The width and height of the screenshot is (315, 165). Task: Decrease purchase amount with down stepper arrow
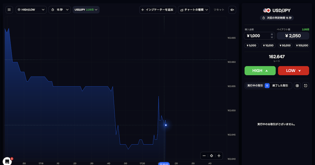(272, 37)
